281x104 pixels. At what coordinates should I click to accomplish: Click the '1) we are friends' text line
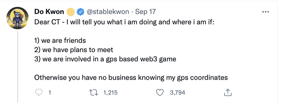(60, 41)
